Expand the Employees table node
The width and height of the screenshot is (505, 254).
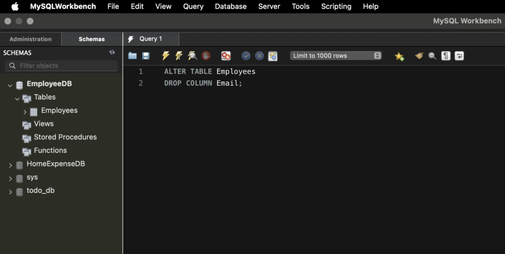point(25,112)
